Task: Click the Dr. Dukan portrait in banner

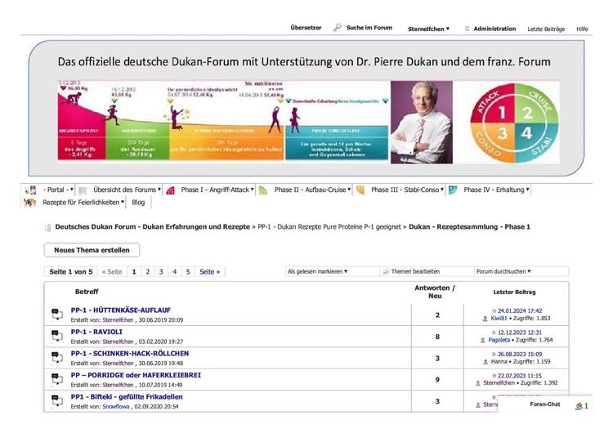Action: (421, 122)
